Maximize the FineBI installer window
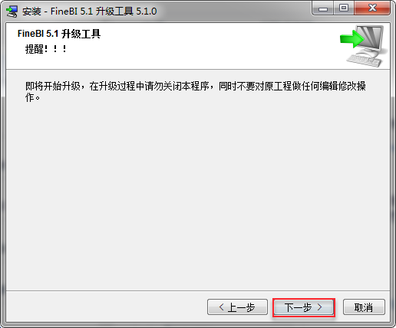The image size is (396, 328). pyautogui.click(x=344, y=8)
